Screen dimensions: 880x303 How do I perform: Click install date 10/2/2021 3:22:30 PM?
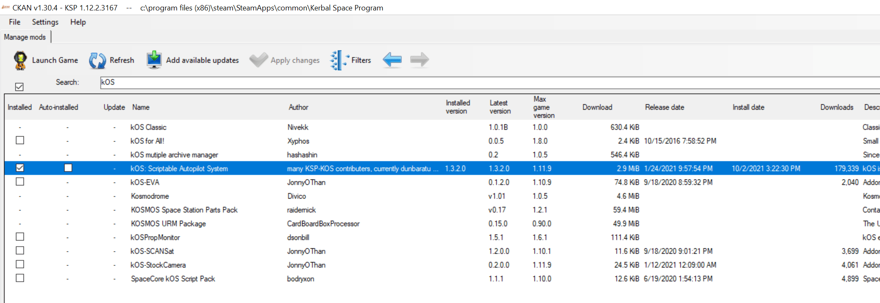tap(766, 169)
